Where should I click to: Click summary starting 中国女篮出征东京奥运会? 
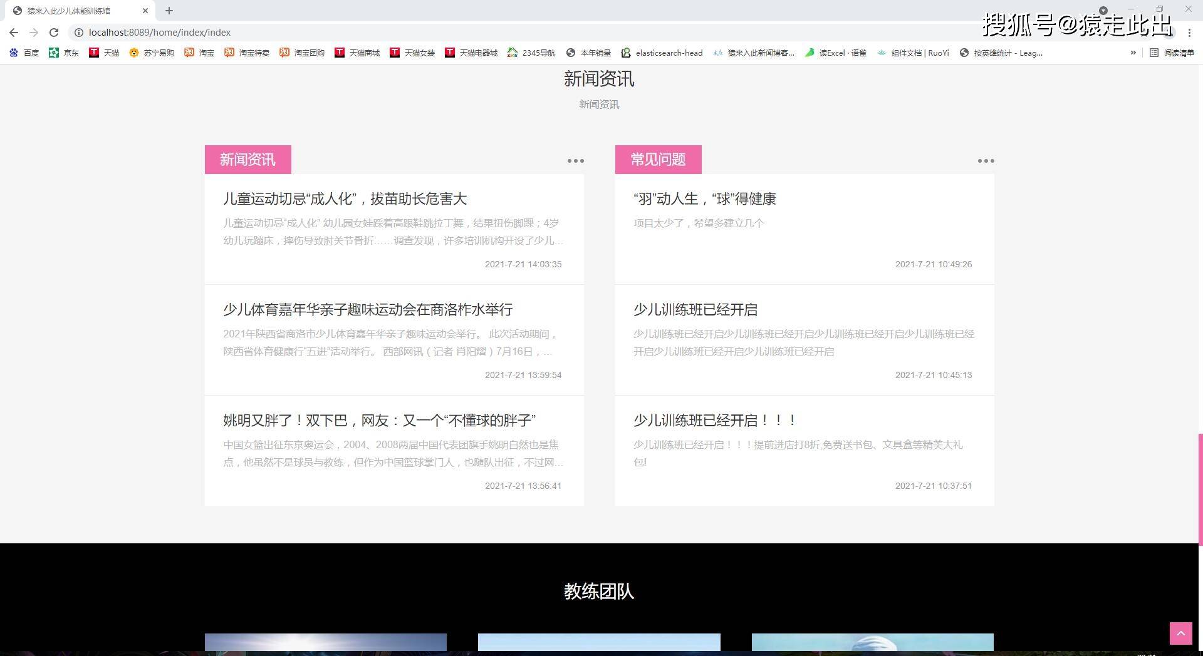(x=393, y=453)
